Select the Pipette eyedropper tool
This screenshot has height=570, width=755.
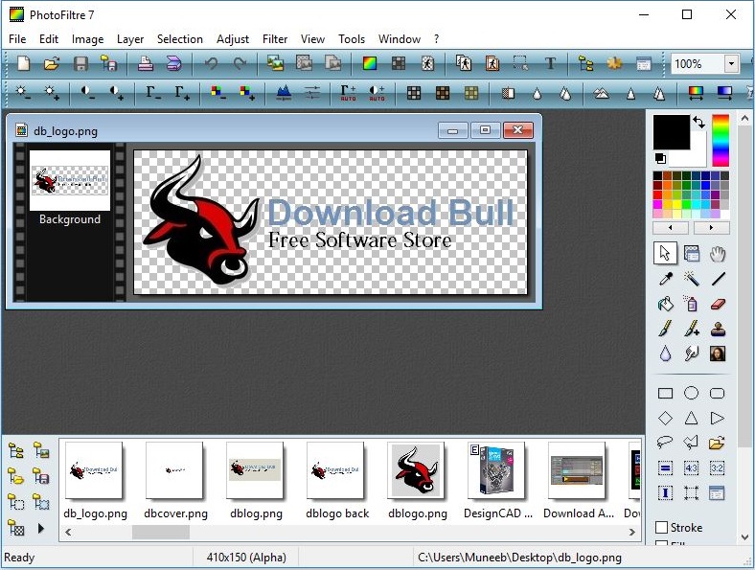tap(666, 278)
